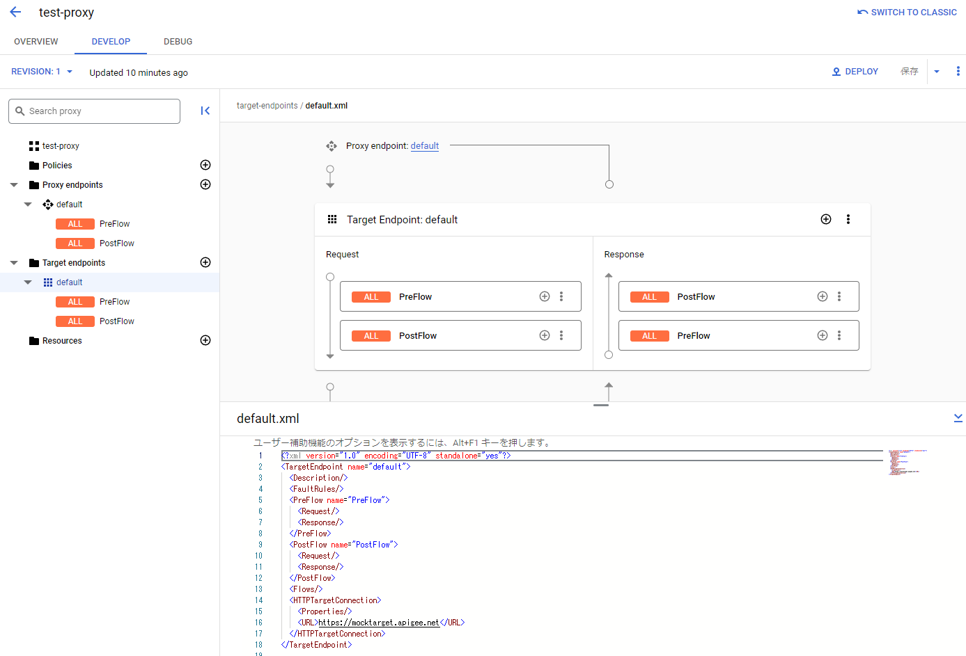
Task: Click target-endpoints breadcrumb
Action: click(x=267, y=106)
